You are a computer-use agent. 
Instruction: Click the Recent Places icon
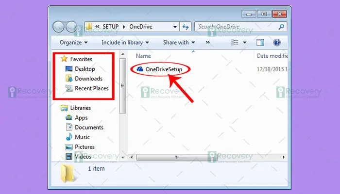coord(69,88)
